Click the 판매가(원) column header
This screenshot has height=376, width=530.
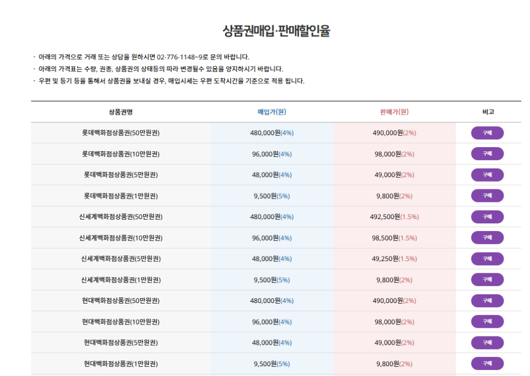(x=394, y=112)
